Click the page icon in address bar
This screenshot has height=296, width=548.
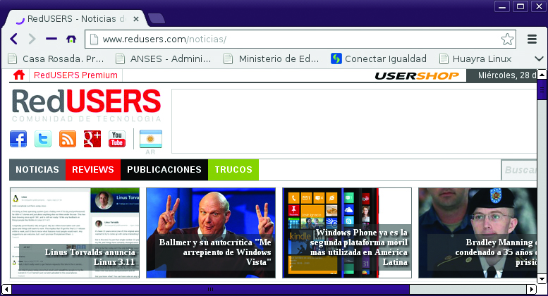tap(94, 39)
